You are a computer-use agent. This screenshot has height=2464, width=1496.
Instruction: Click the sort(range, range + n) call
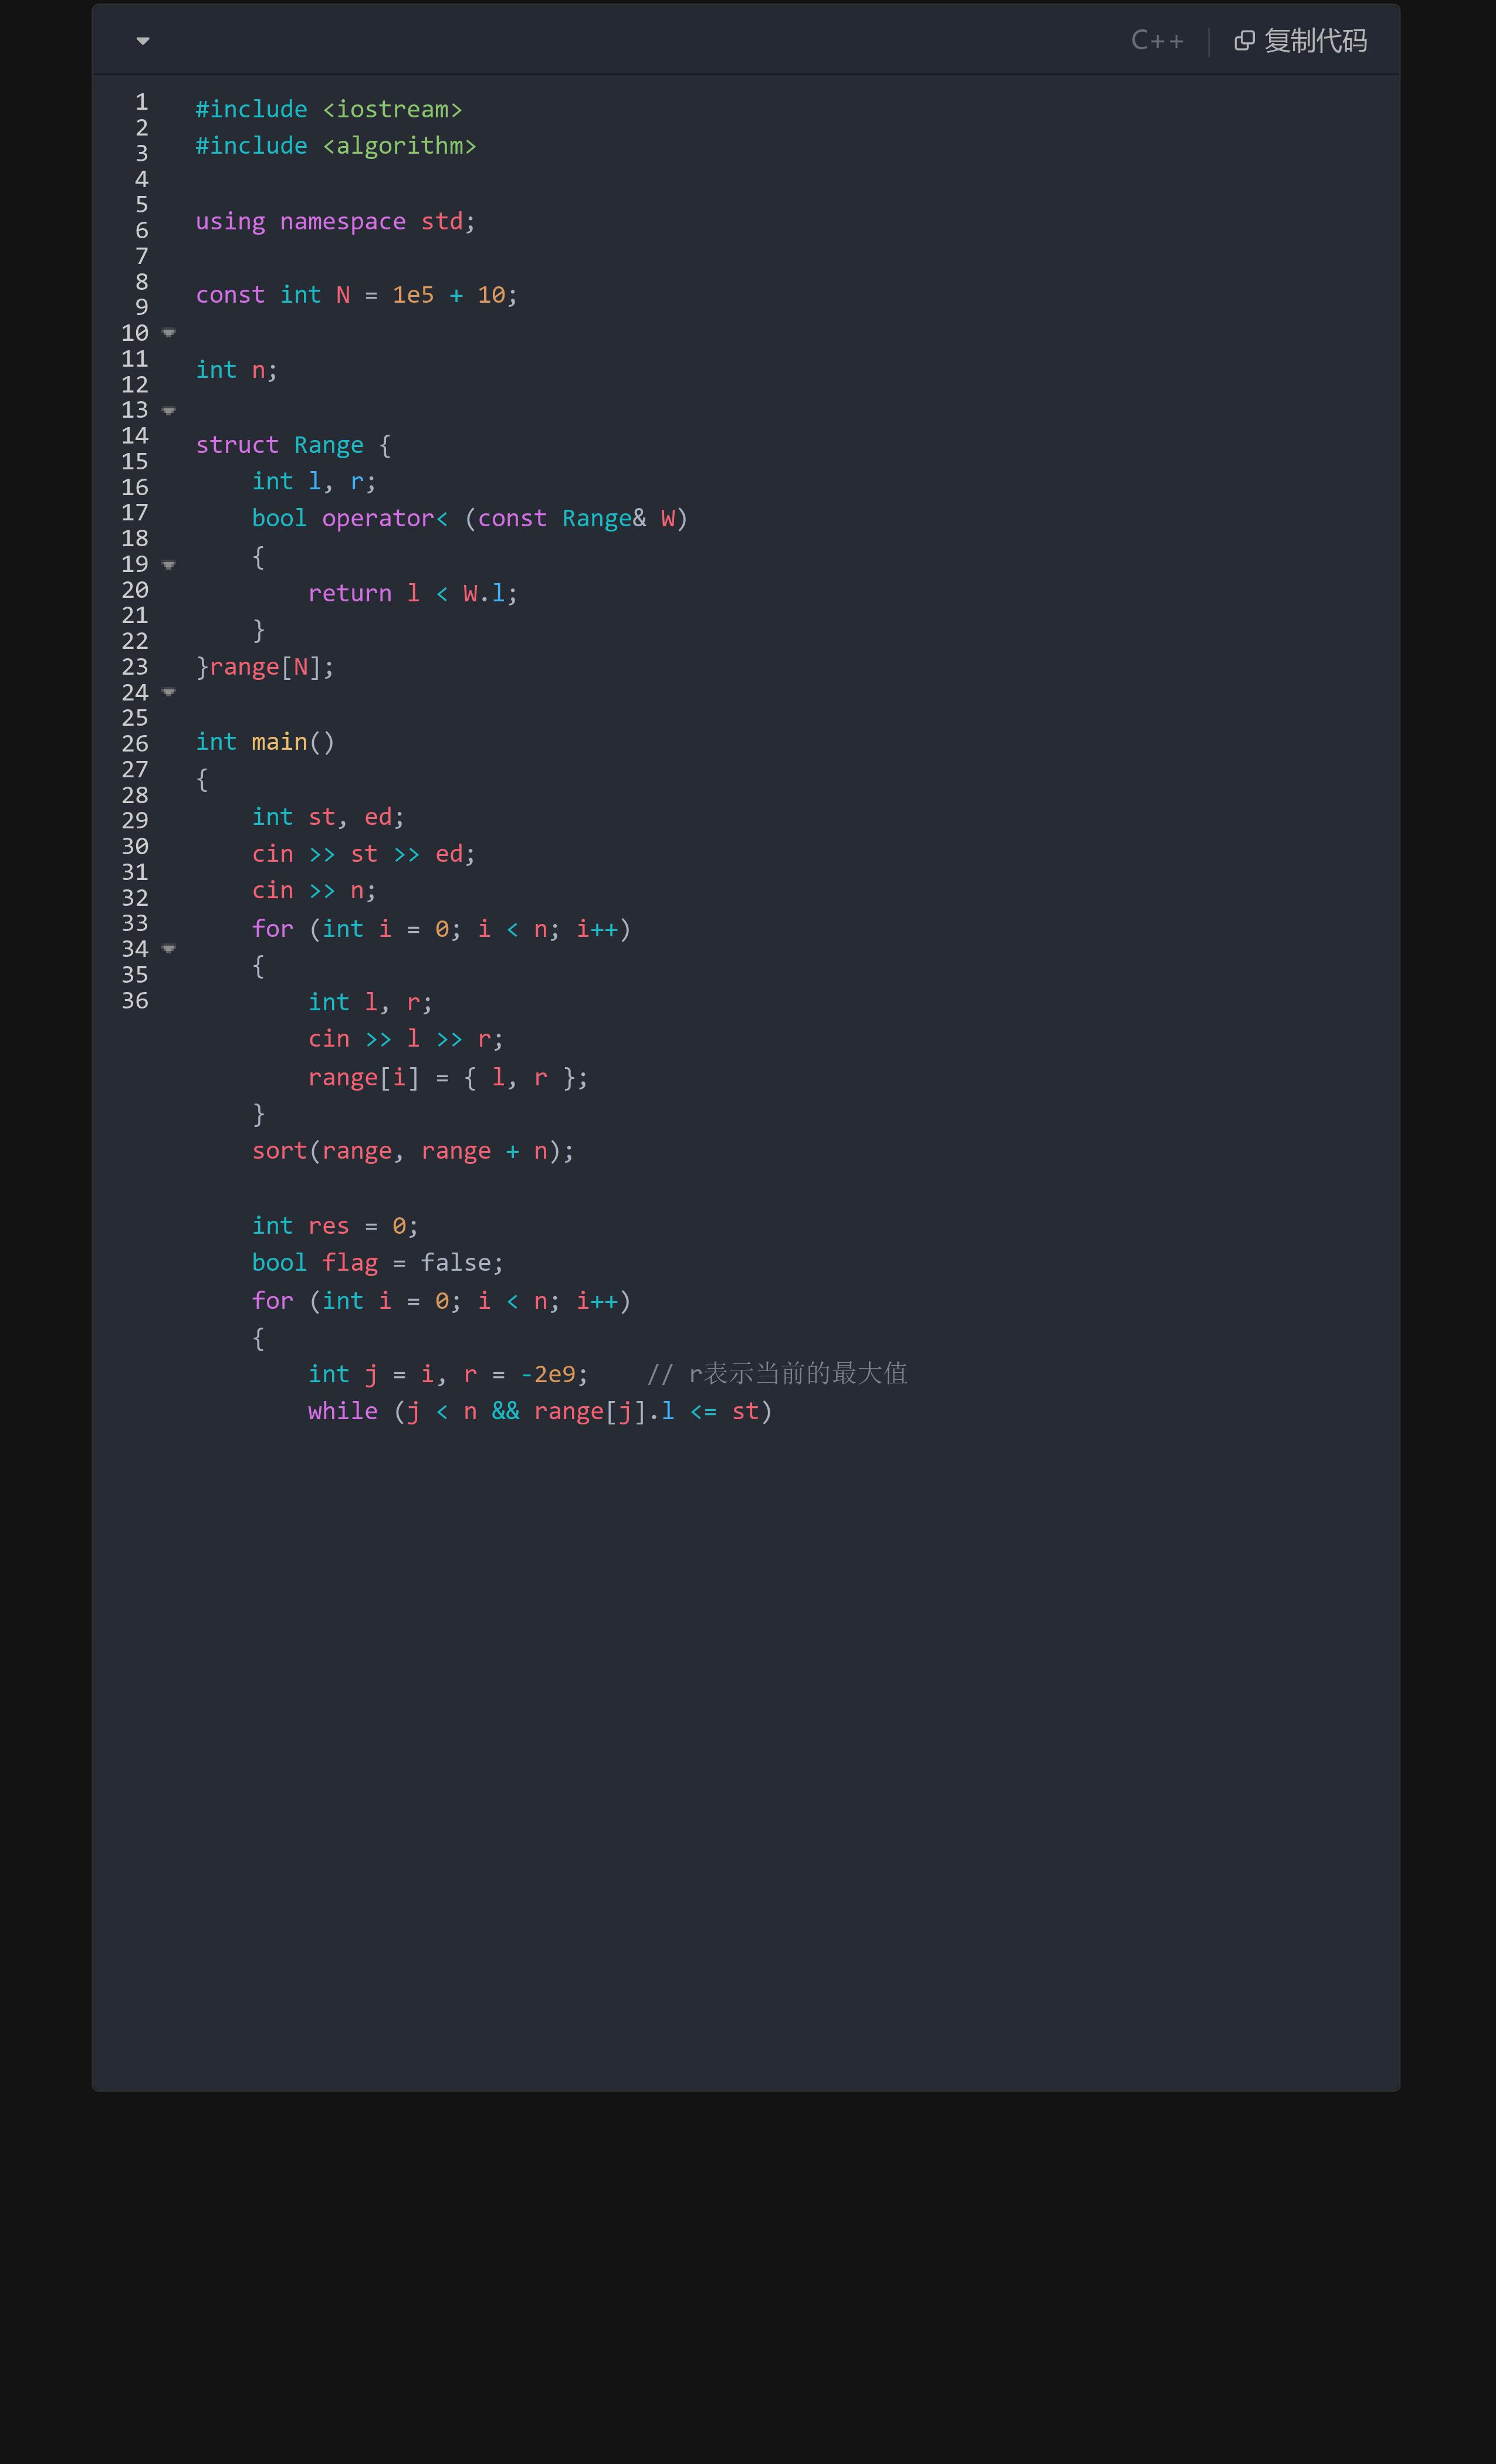(412, 1151)
